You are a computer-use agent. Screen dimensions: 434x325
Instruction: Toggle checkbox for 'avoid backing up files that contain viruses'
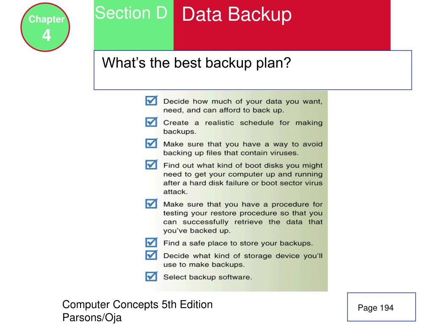[x=151, y=143]
